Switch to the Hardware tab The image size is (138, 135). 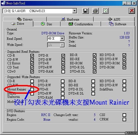click(x=70, y=19)
